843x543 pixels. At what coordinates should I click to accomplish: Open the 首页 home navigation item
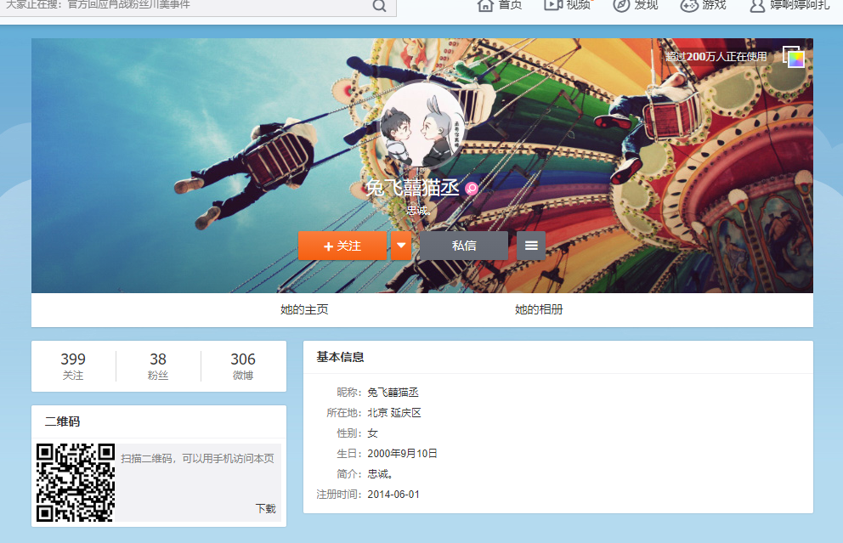tap(500, 5)
